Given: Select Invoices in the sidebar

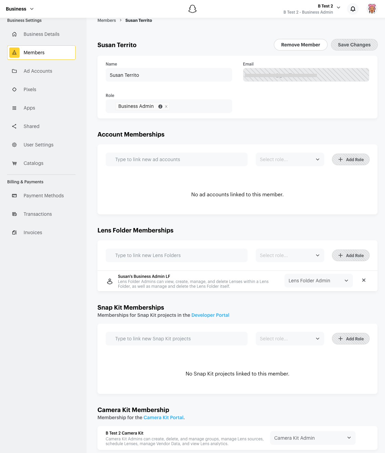Looking at the screenshot, I should point(32,232).
